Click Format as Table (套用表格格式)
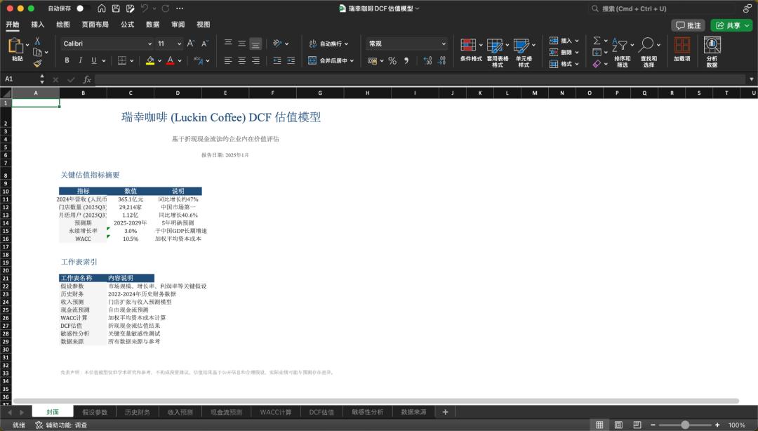This screenshot has width=758, height=431. (x=498, y=52)
